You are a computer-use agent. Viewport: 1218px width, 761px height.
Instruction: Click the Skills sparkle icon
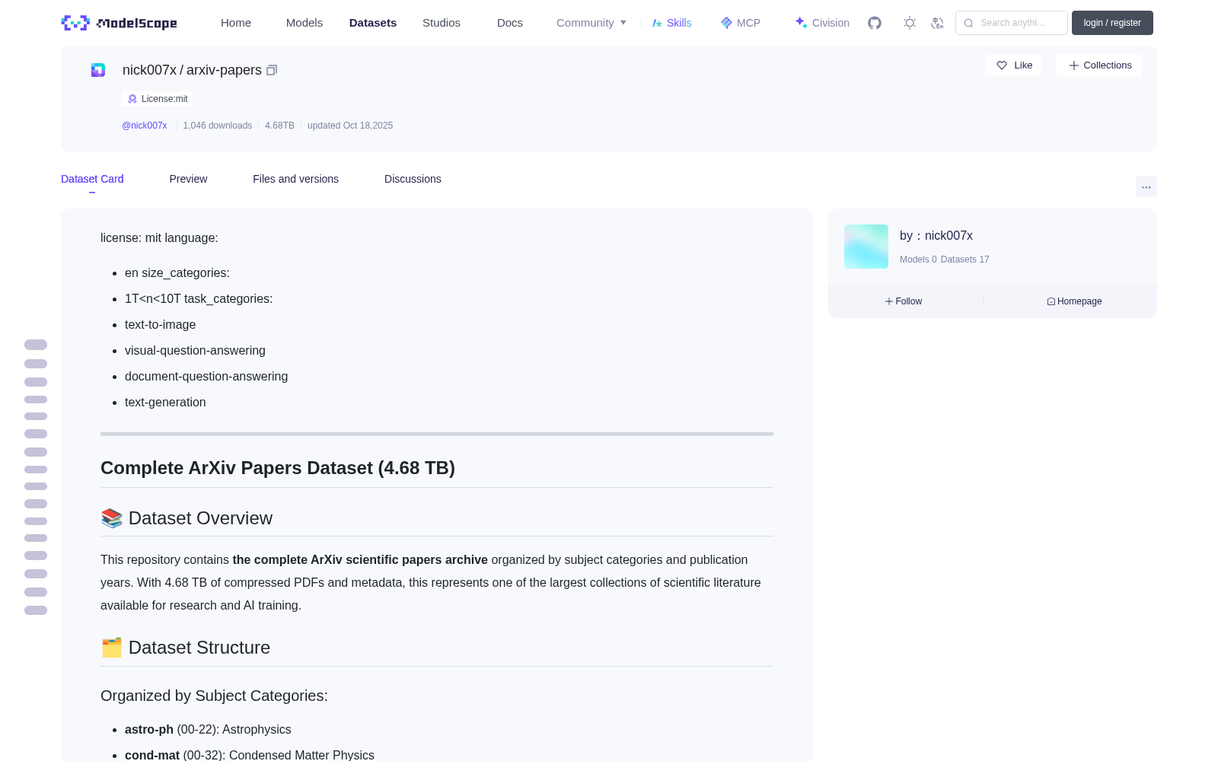tap(657, 23)
